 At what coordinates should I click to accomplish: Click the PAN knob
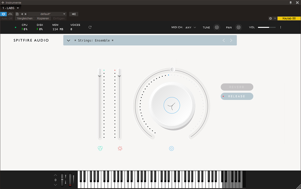(238, 27)
